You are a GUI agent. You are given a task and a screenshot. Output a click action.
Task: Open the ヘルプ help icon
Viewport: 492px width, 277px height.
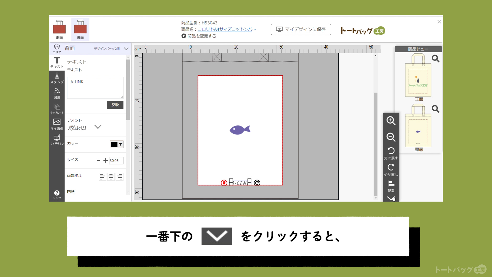pos(57,195)
